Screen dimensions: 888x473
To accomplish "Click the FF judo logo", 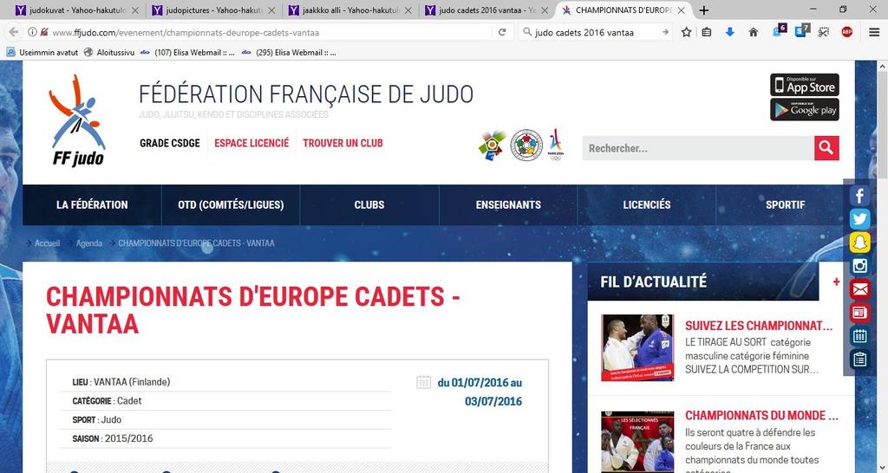I will [x=77, y=120].
